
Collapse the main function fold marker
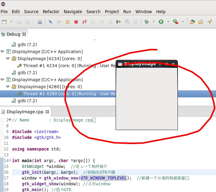[x=10, y=160]
